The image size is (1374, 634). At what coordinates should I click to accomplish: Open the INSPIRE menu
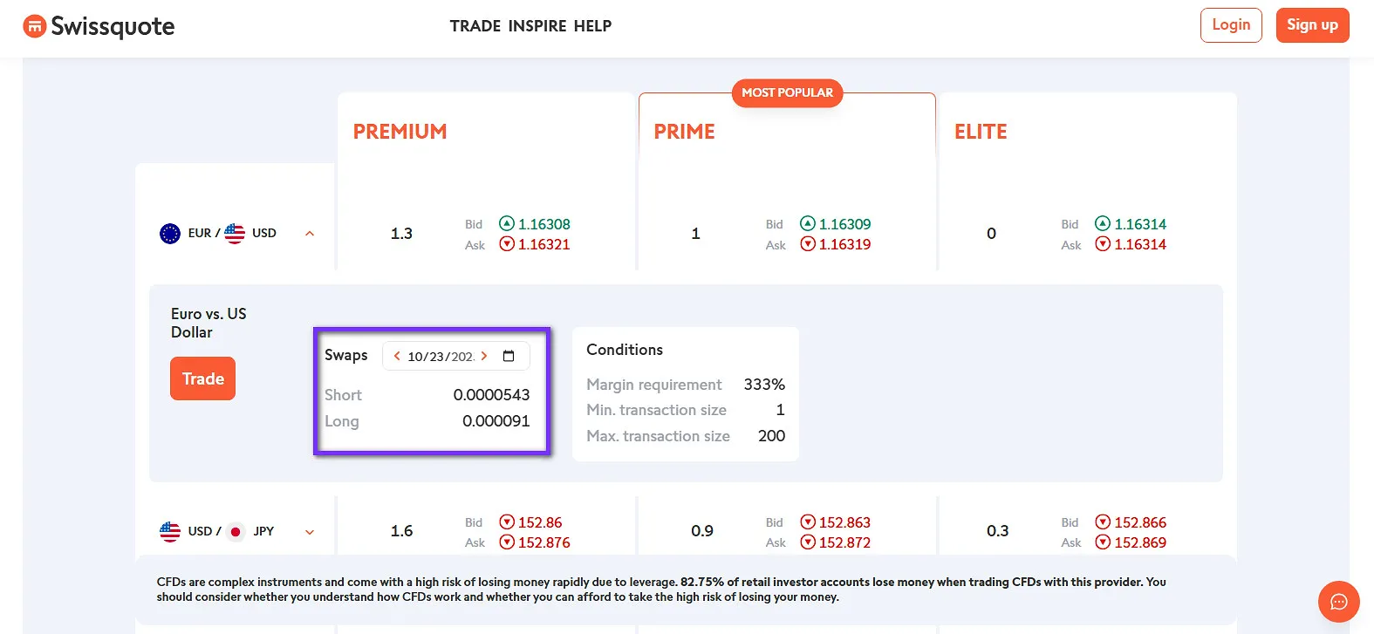tap(537, 26)
